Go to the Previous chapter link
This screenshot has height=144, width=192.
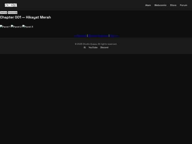[x=80, y=36]
